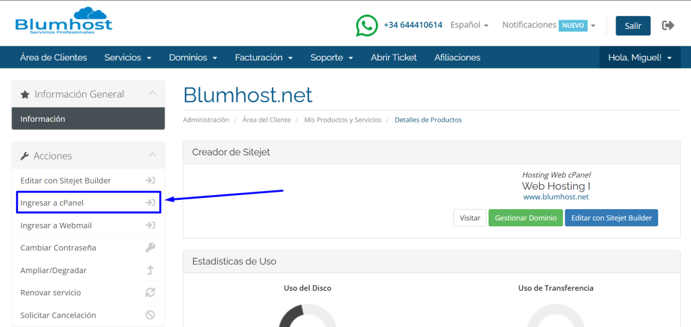Select the Información sidebar item
This screenshot has height=327, width=691.
coord(88,118)
